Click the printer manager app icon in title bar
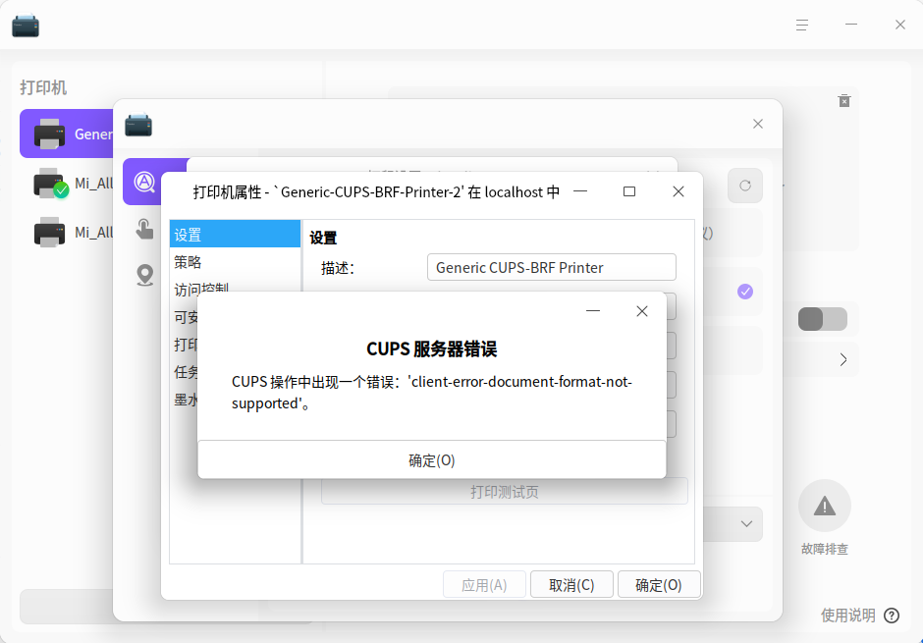Screen dimensions: 923x643 [x=26, y=25]
